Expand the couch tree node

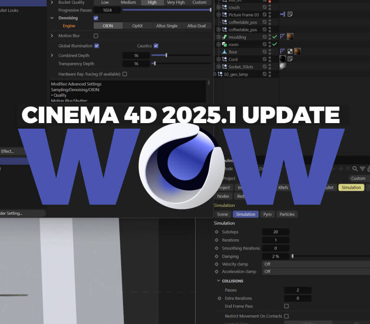[218, 7]
